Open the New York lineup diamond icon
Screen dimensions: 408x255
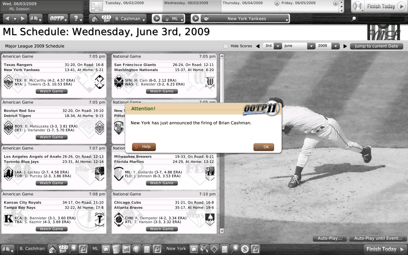click(214, 249)
